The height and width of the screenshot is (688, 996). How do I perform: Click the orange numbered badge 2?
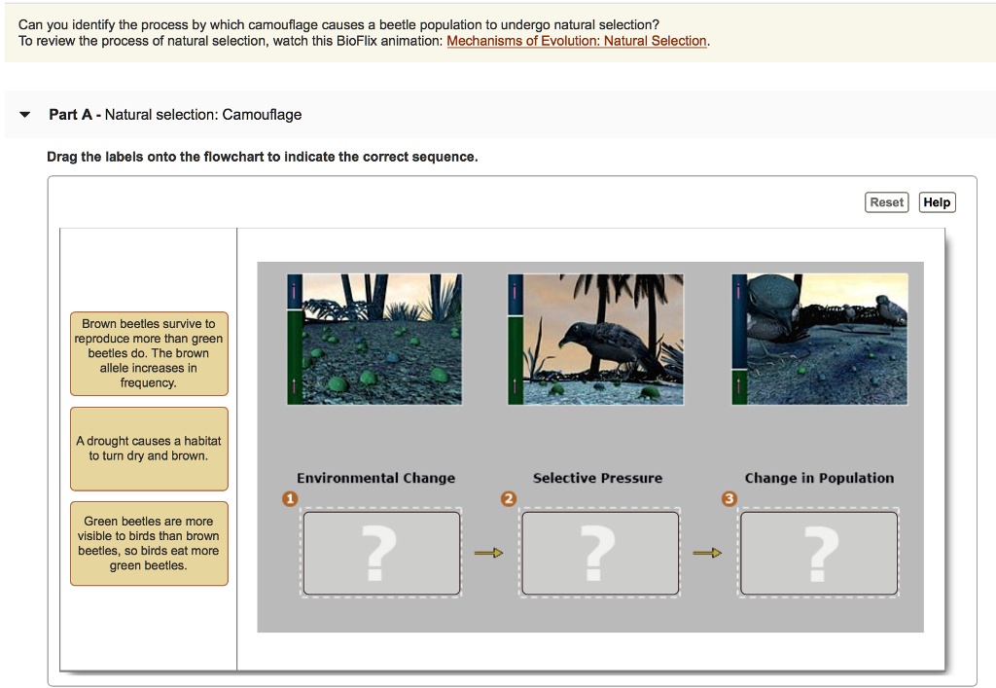coord(509,497)
